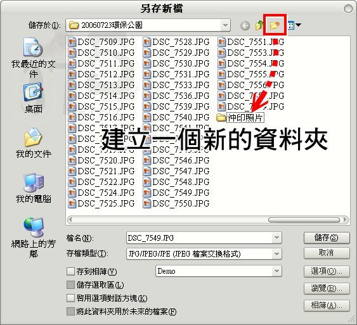Select file name DSC_7531.JPG
Image resolution: width=357 pixels, height=325 pixels.
coord(181,74)
